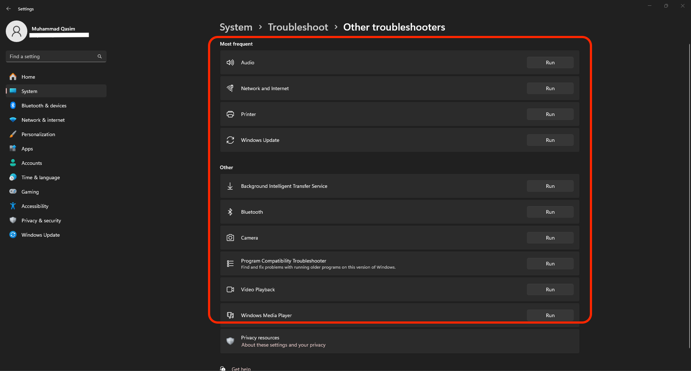Screen dimensions: 691x371
Task: Go to Network & internet settings
Action: tap(43, 120)
